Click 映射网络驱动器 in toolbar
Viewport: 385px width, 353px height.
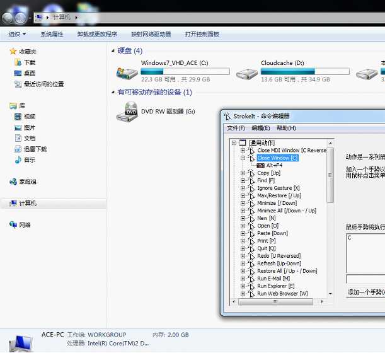coord(151,34)
